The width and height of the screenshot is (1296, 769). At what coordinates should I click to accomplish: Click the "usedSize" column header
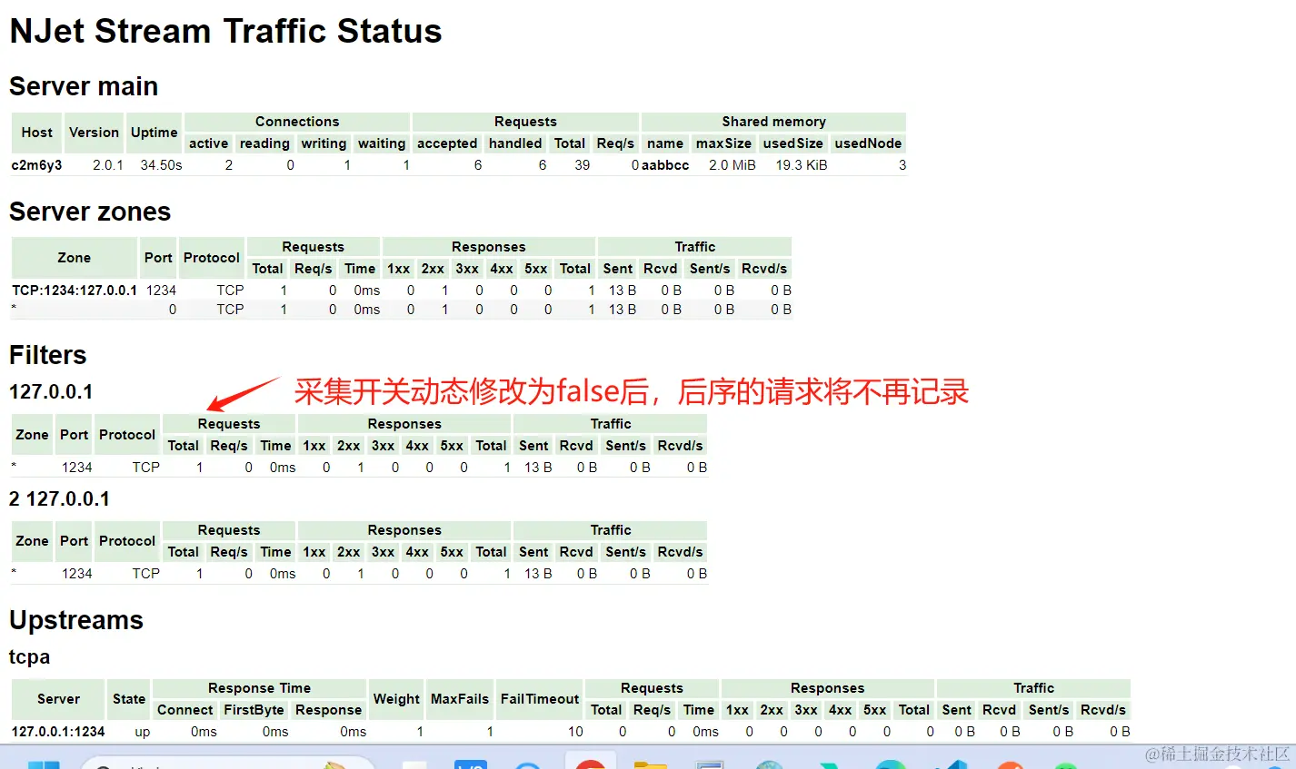click(x=793, y=143)
